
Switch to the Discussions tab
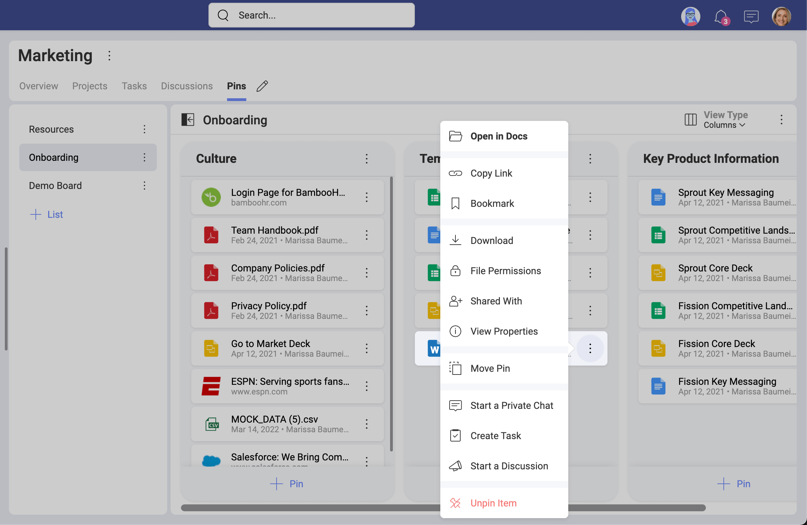pyautogui.click(x=186, y=85)
